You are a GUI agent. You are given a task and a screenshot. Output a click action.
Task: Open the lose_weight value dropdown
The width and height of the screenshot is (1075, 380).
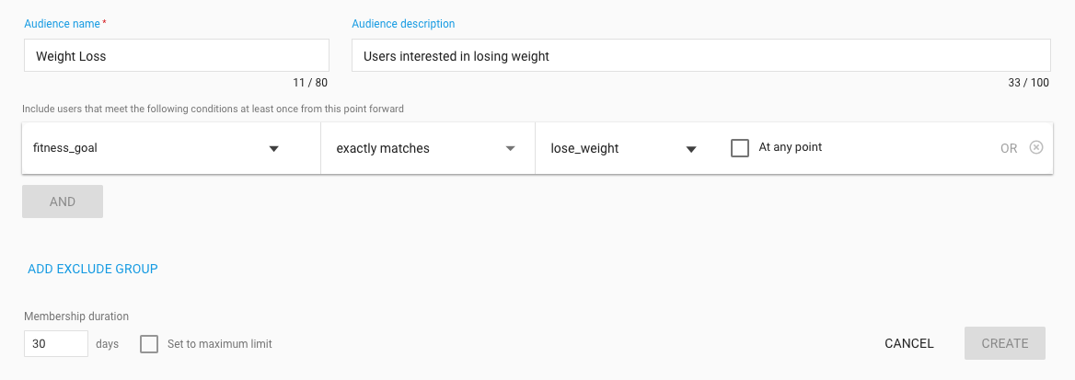[624, 148]
